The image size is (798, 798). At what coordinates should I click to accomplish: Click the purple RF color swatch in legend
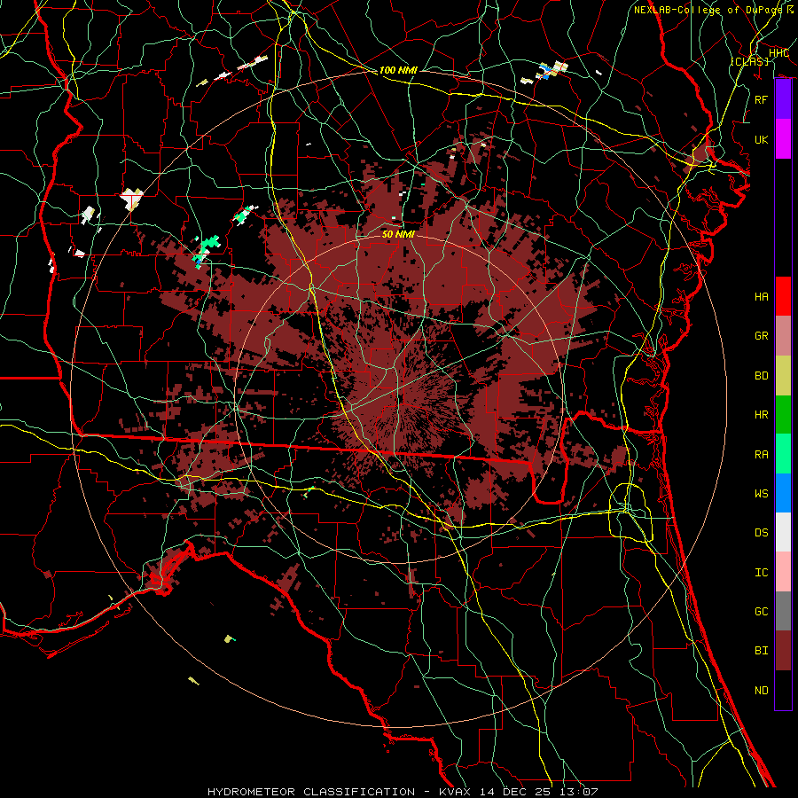783,99
